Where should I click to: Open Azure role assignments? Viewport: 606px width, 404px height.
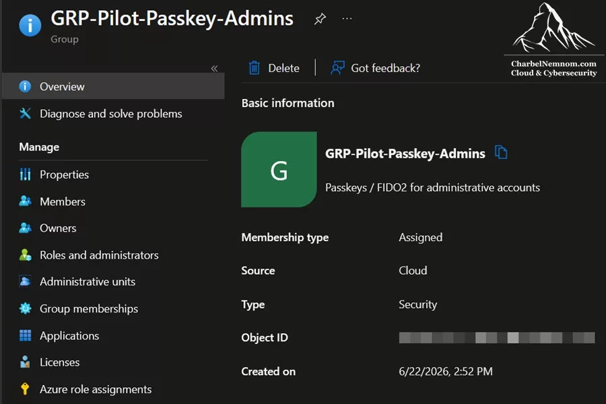click(x=96, y=389)
